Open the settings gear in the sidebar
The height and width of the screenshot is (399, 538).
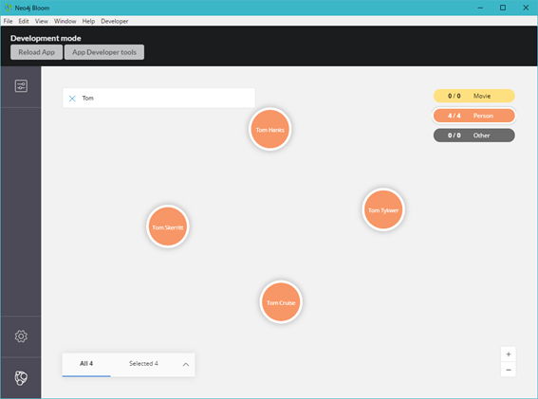click(21, 336)
